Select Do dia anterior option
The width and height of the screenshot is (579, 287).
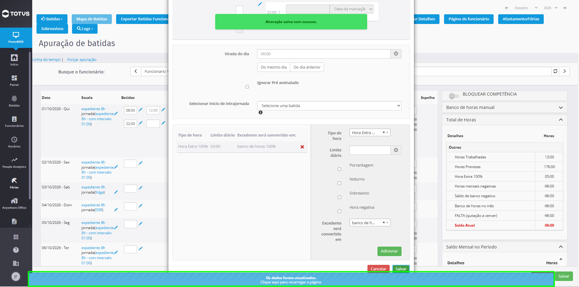pyautogui.click(x=307, y=67)
